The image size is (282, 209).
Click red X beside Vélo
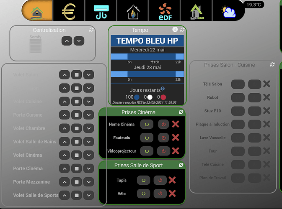172,194
